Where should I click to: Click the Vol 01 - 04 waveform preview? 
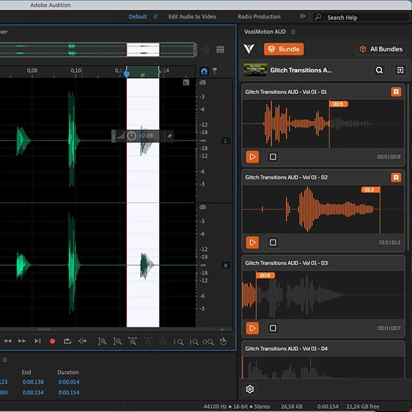coord(323,368)
